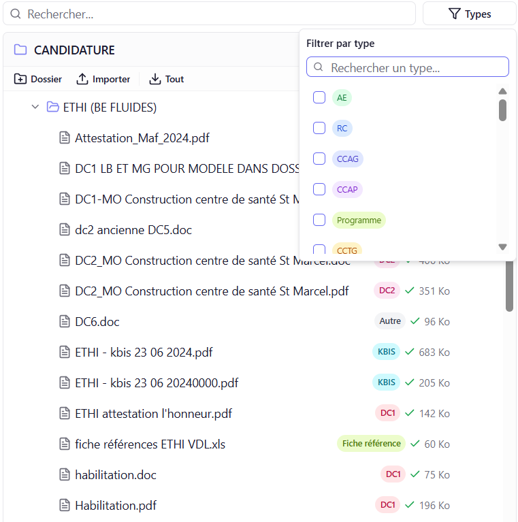Click the filter list scrollbar thumb
This screenshot has width=518, height=522.
(x=503, y=110)
